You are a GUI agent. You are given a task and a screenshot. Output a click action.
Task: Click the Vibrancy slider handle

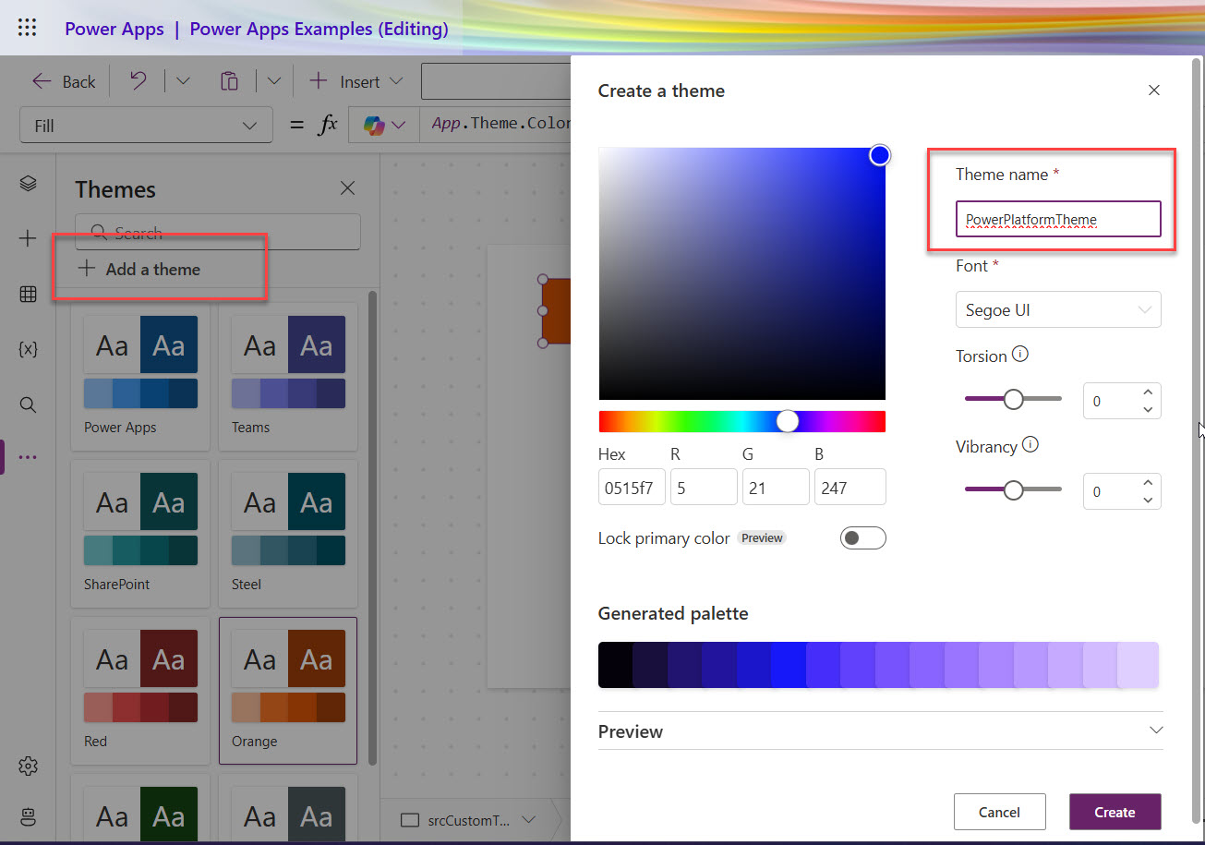[1013, 489]
